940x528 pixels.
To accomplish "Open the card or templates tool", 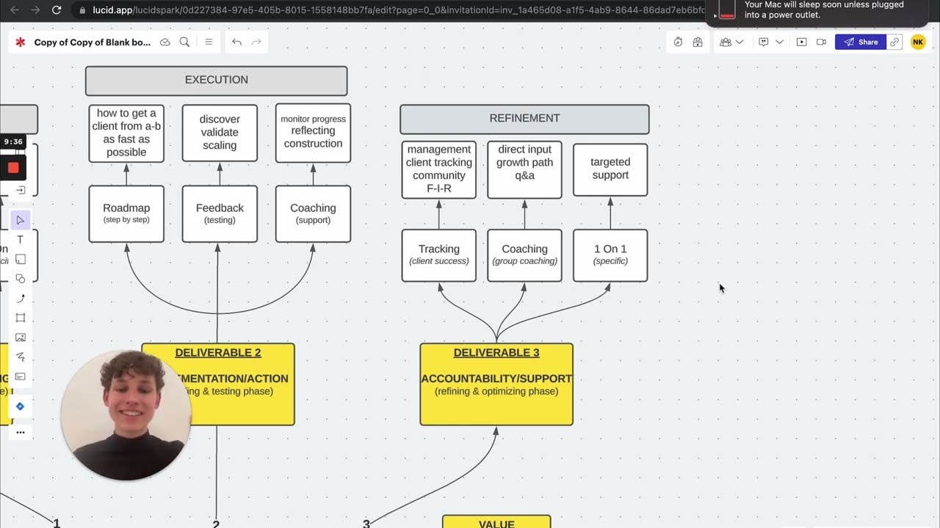I will (20, 376).
